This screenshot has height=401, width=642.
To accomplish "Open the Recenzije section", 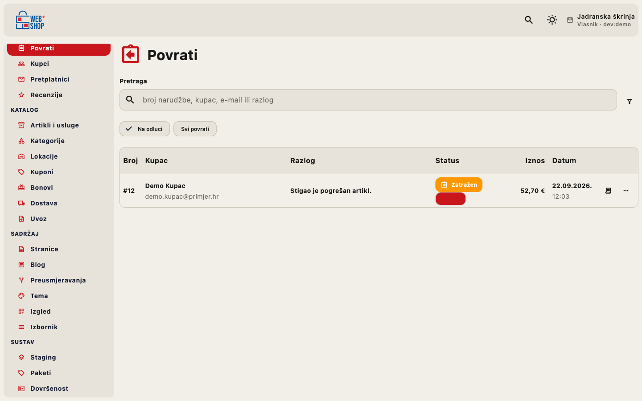I will pos(59,95).
